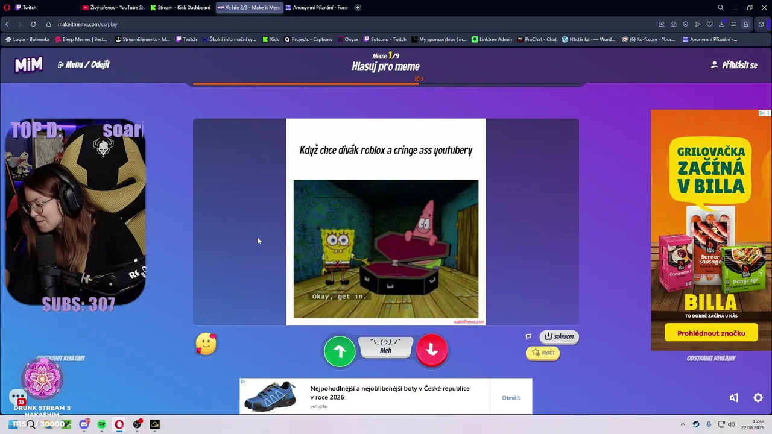The width and height of the screenshot is (772, 434).
Task: Open the Blerp Memes bookmark
Action: tap(80, 39)
